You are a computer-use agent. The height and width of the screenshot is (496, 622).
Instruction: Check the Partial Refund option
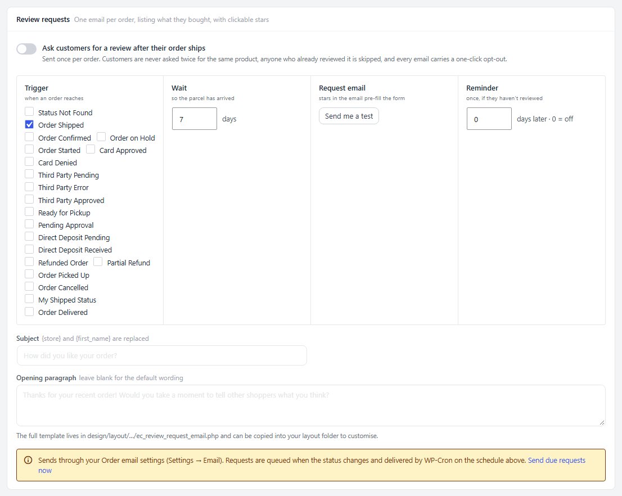[98, 262]
